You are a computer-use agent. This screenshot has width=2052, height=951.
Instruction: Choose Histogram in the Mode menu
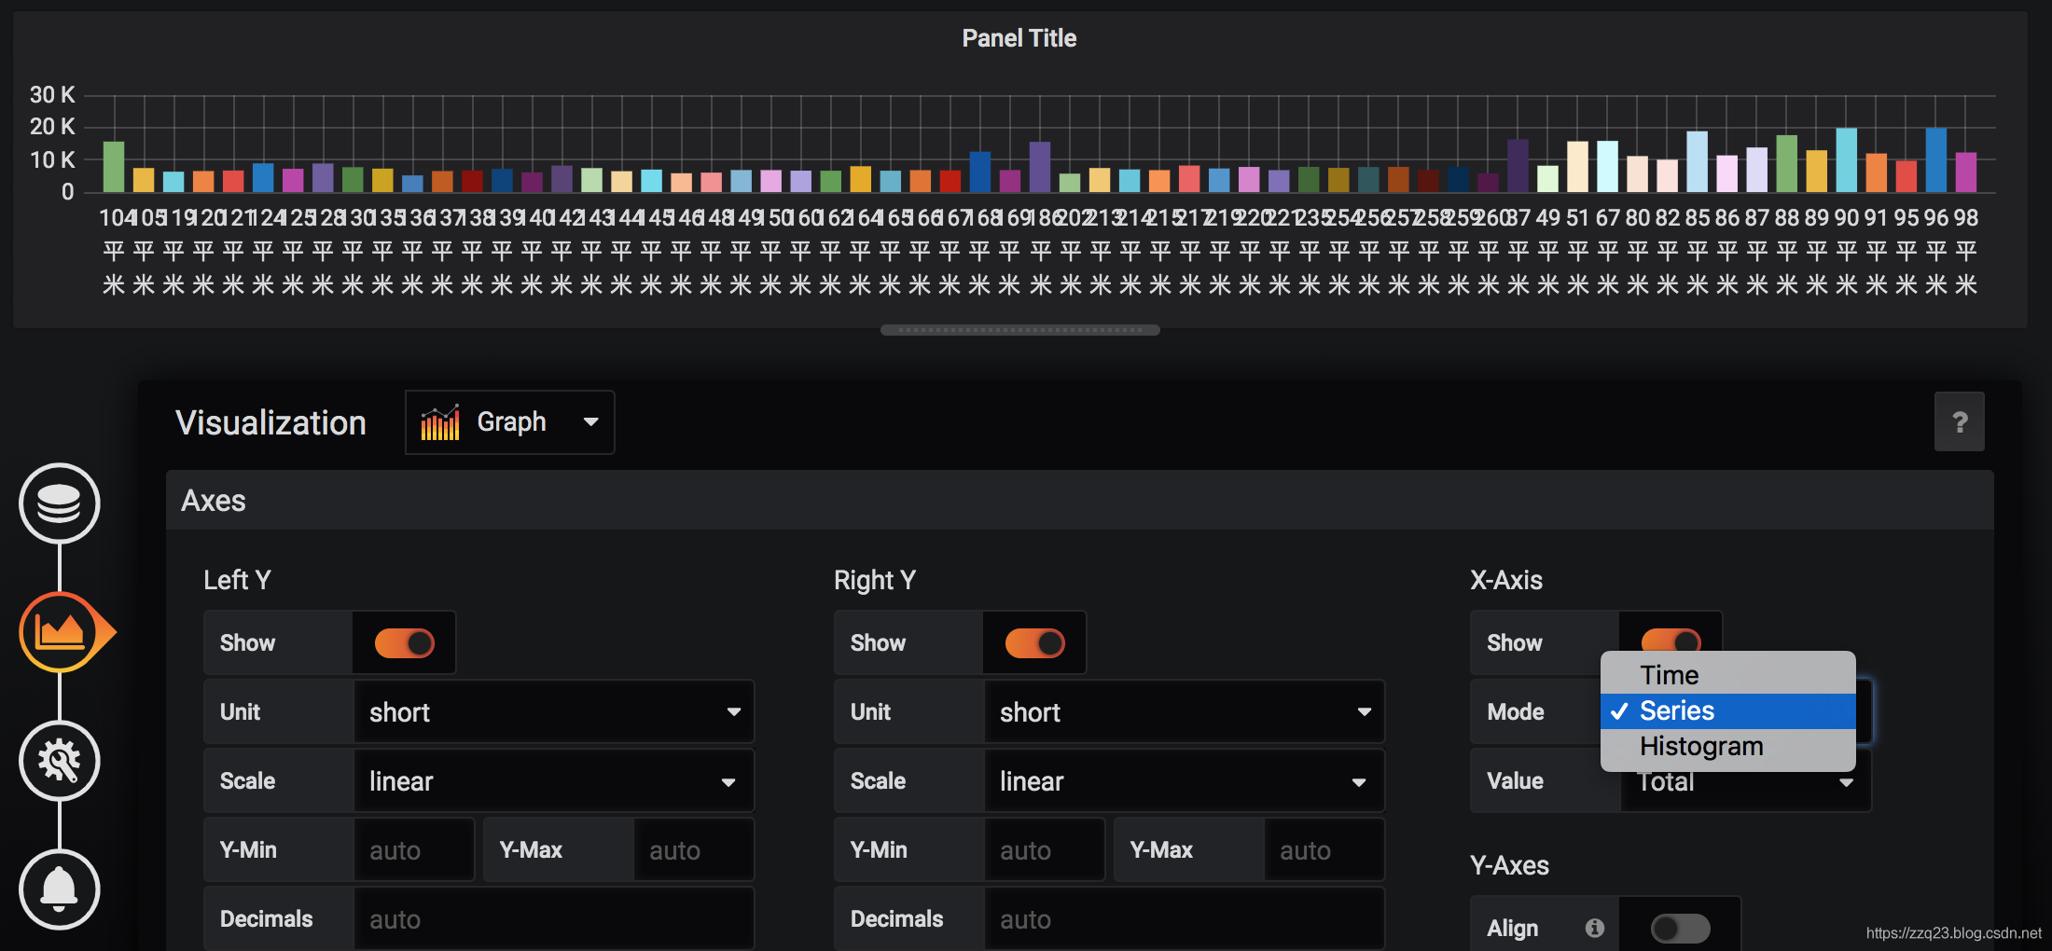coord(1728,746)
